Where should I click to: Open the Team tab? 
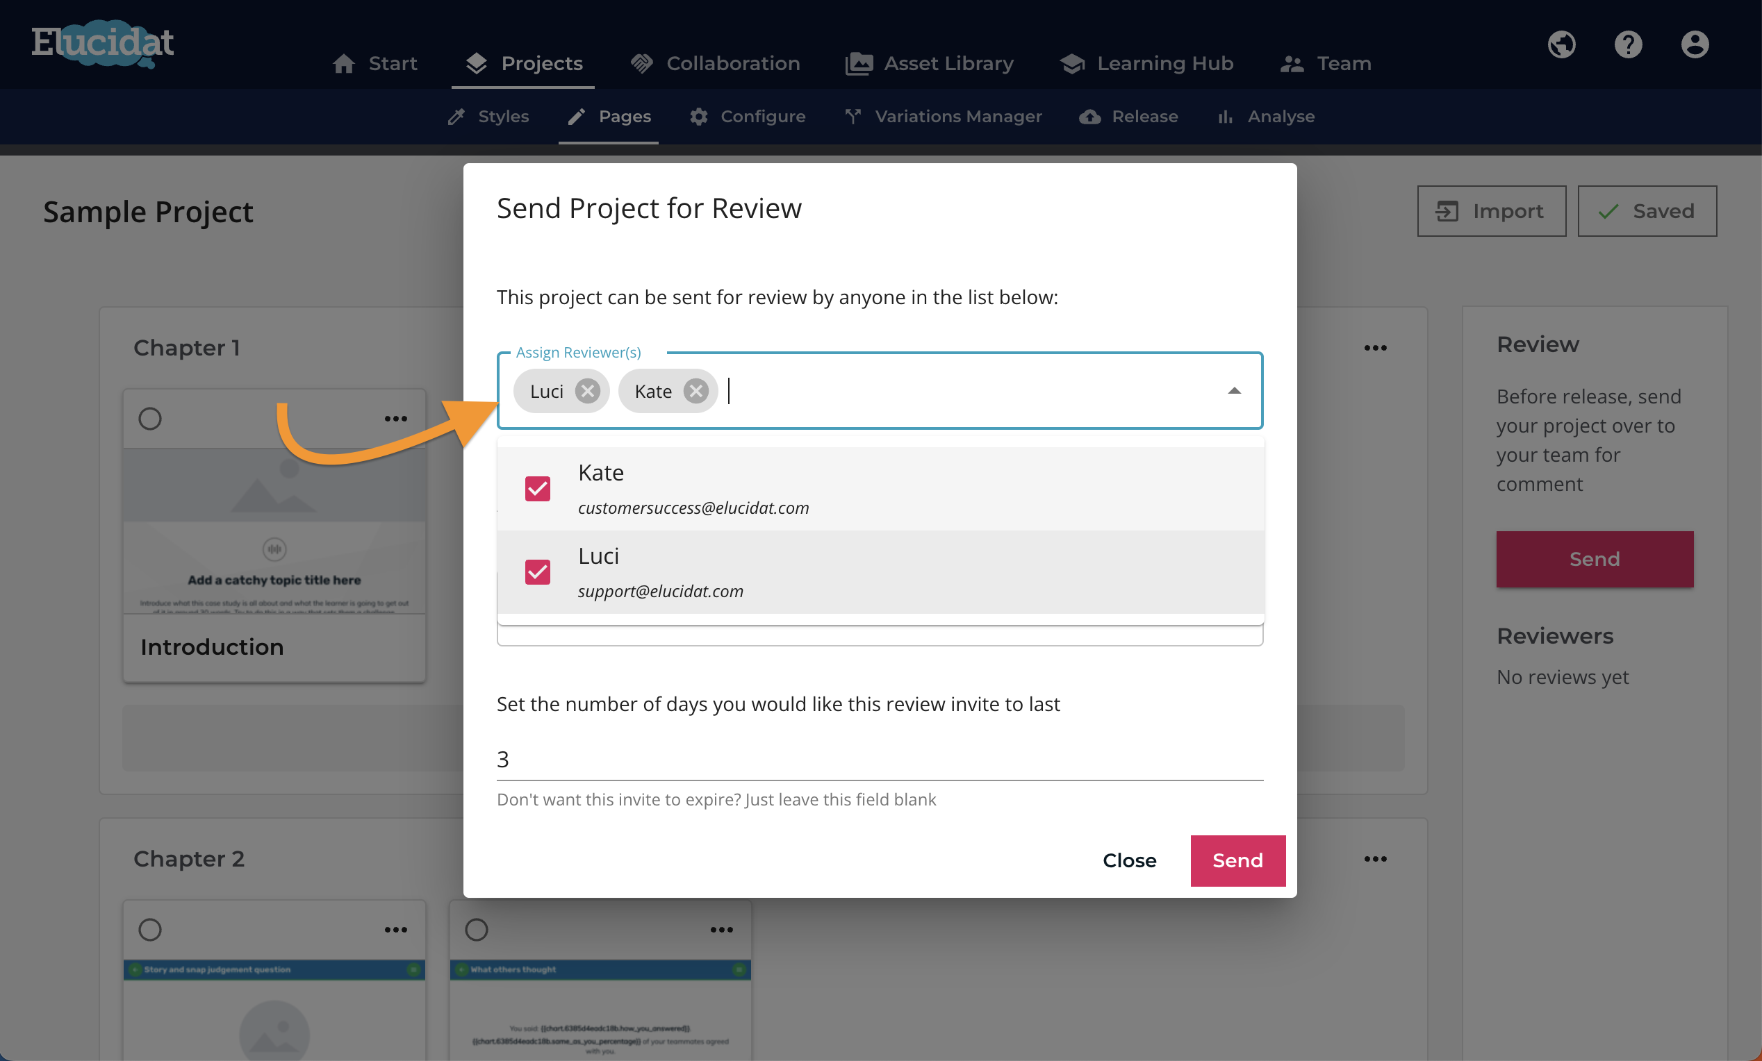[x=1326, y=64]
